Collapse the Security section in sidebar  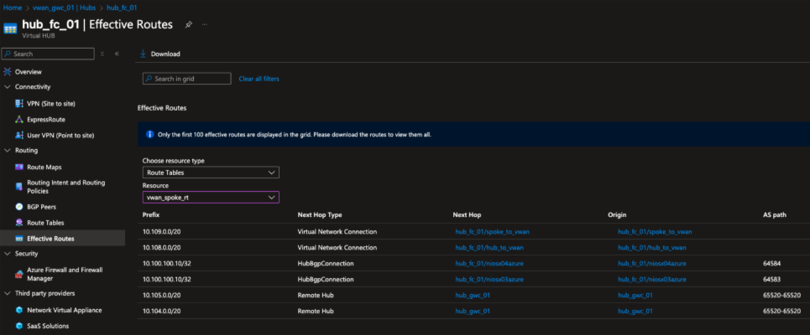point(8,253)
